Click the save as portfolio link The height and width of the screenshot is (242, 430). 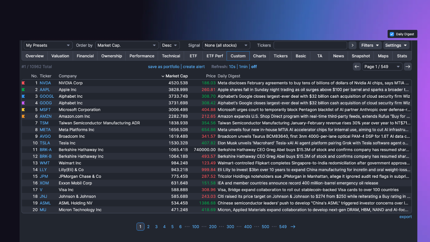[x=164, y=67]
